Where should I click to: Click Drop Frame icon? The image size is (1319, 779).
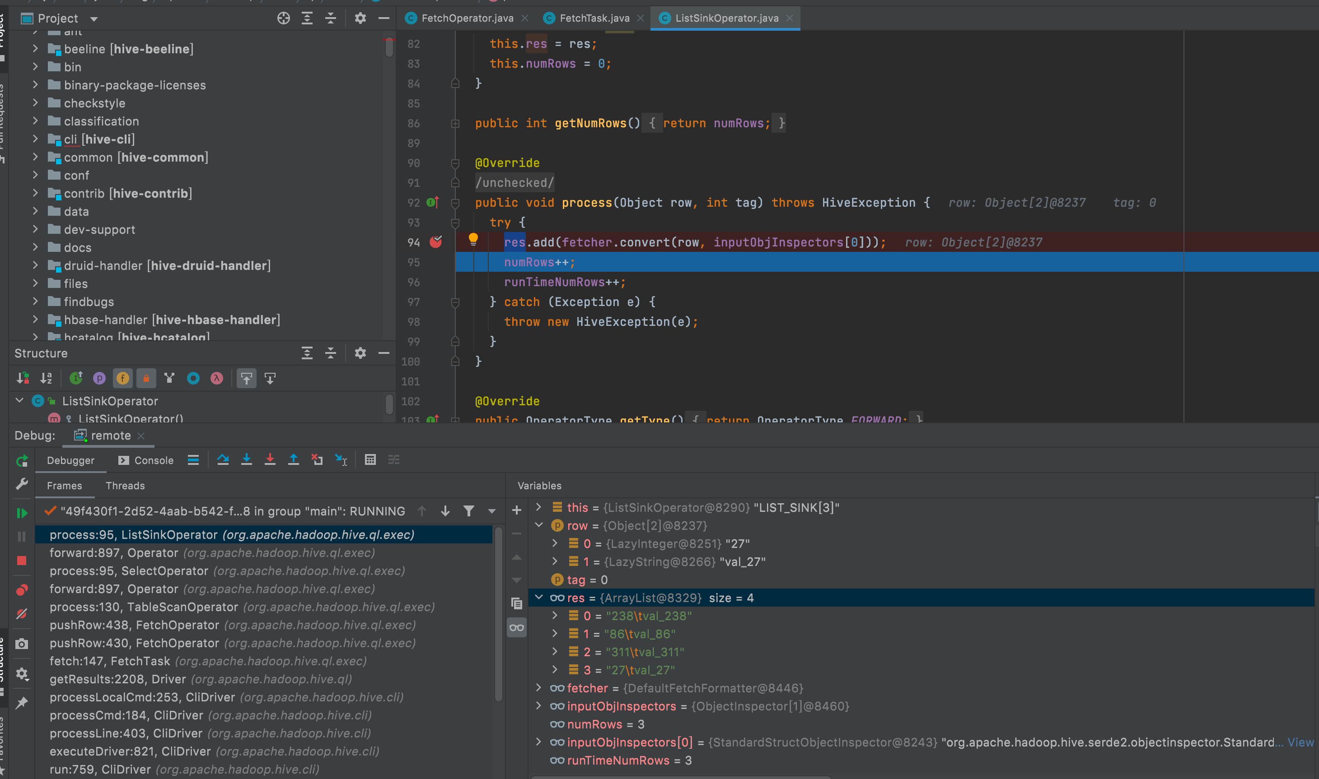(x=317, y=460)
